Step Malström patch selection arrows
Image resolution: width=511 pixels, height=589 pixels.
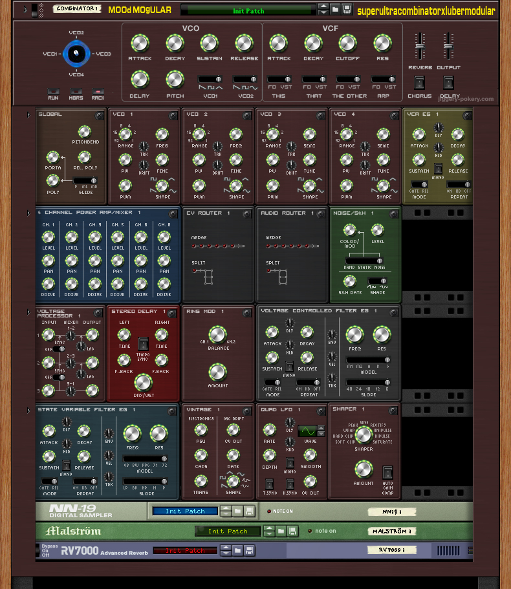tap(269, 531)
